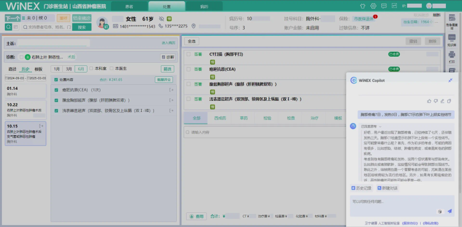Image resolution: width=462 pixels, height=227 pixels.
Task: Expand the 已深度思考 reasoning chevron
Action: pyautogui.click(x=380, y=126)
